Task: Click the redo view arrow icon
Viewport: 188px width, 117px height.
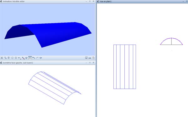Action: (37, 58)
